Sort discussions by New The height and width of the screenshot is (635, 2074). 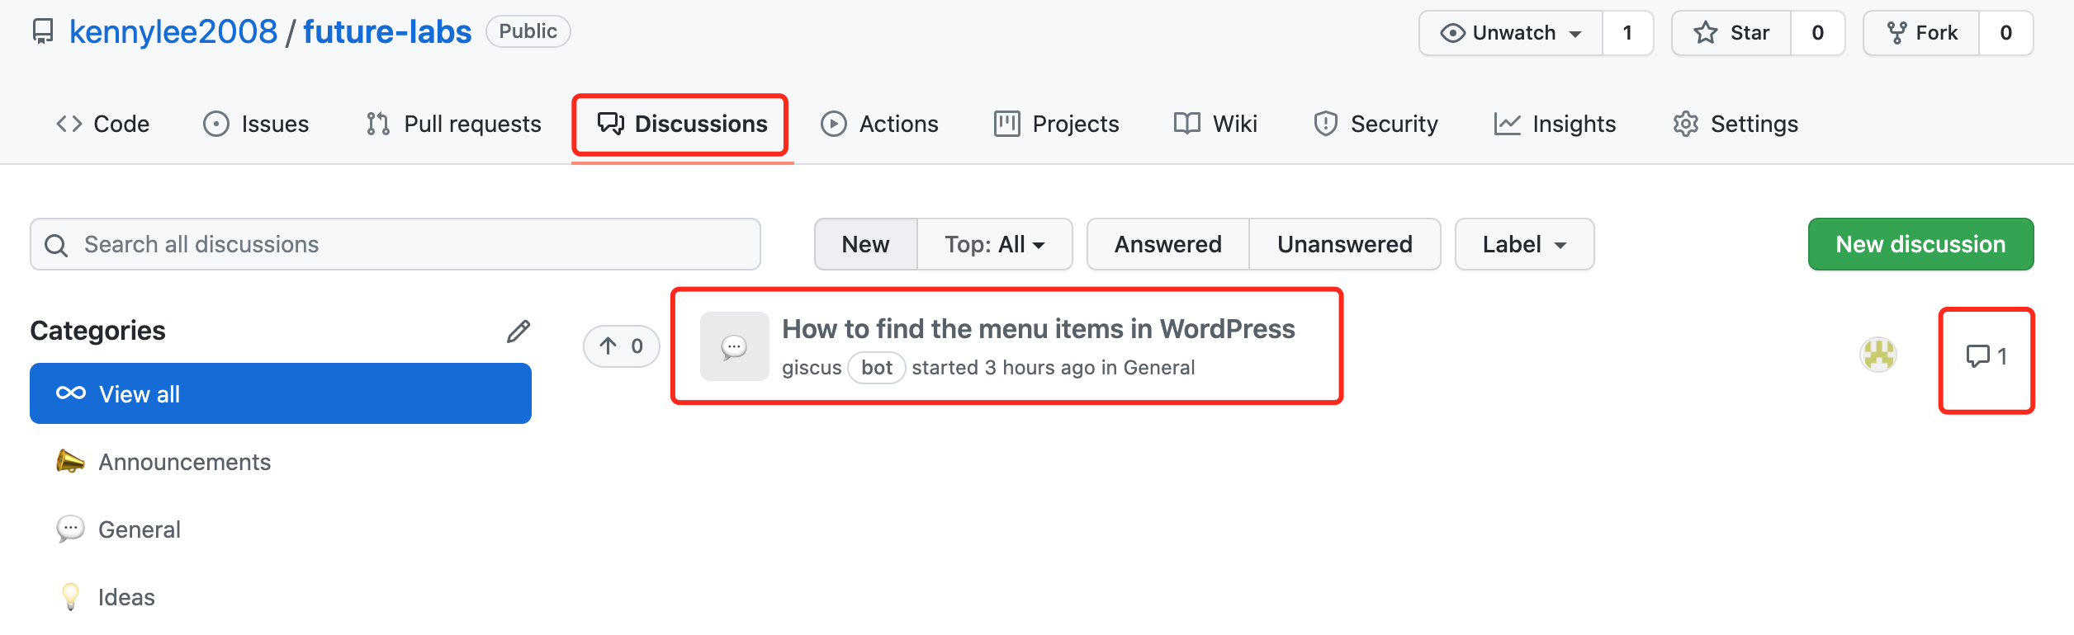(x=865, y=244)
